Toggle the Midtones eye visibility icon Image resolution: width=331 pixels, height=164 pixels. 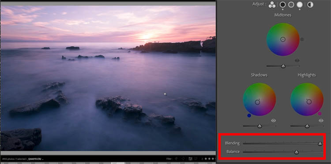click(x=297, y=61)
